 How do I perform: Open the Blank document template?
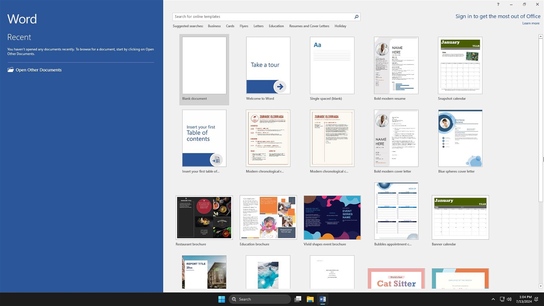coord(204,65)
